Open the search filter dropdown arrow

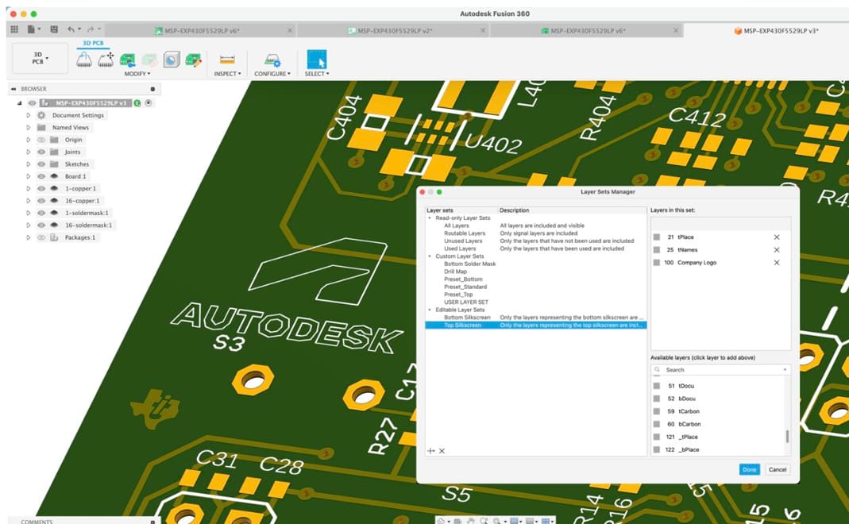[785, 370]
